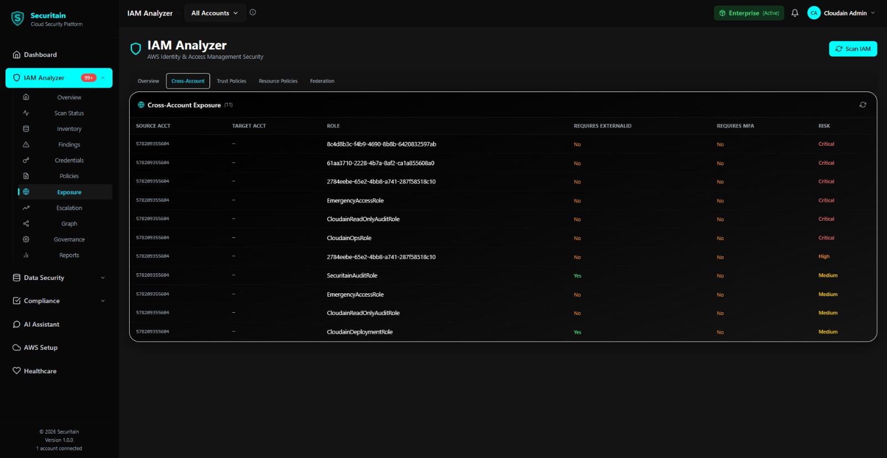This screenshot has height=458, width=887.
Task: Click the Graph share nodes icon
Action: click(26, 223)
